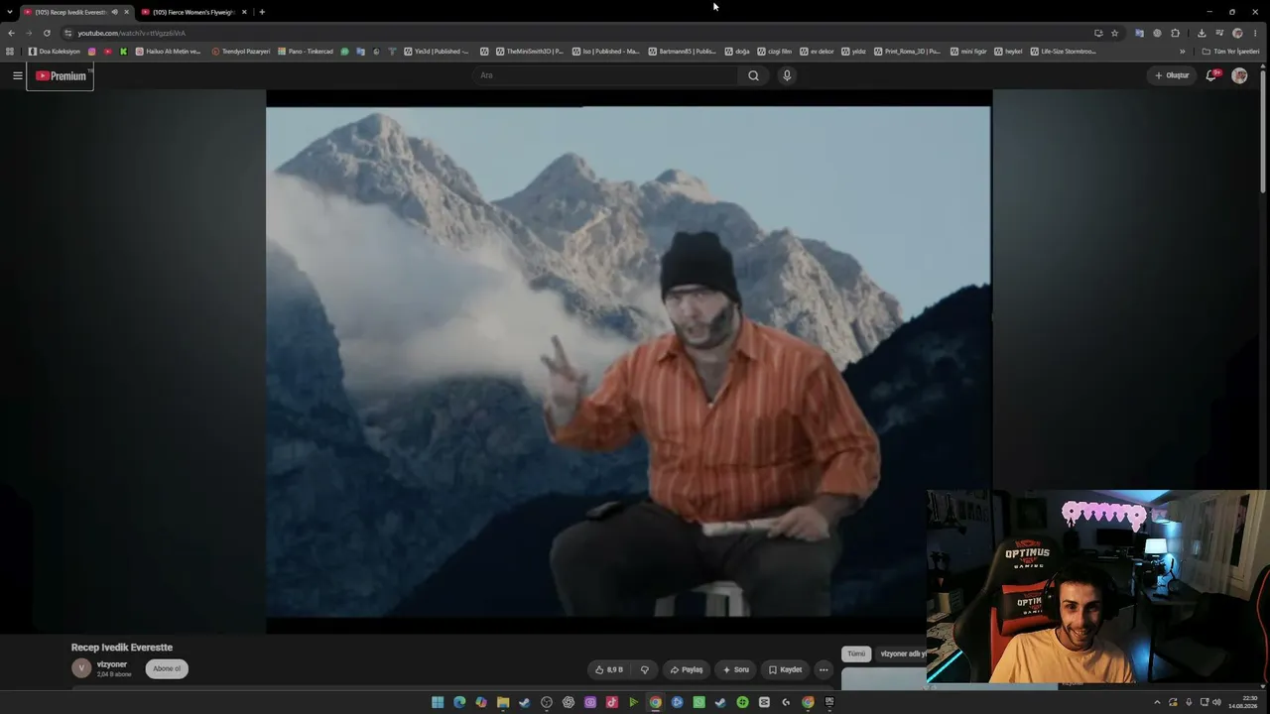The height and width of the screenshot is (714, 1270).
Task: Open WhatsApp from taskbar
Action: click(x=699, y=702)
